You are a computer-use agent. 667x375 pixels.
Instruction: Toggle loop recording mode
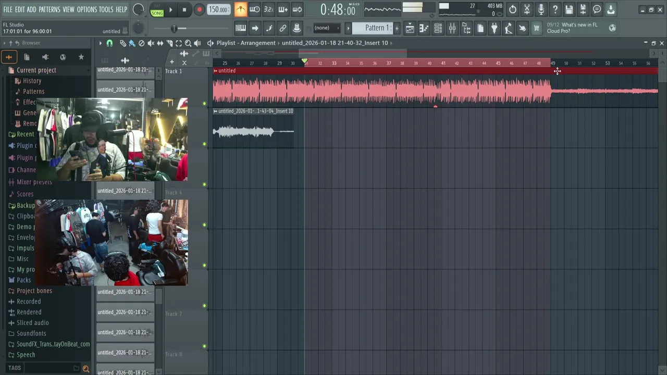pos(297,9)
